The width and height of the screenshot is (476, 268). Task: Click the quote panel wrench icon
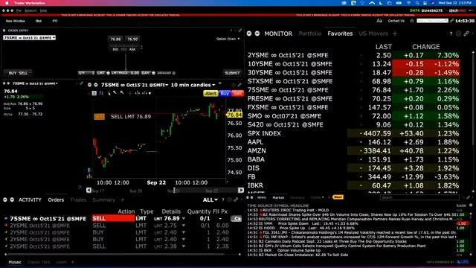coord(81,83)
